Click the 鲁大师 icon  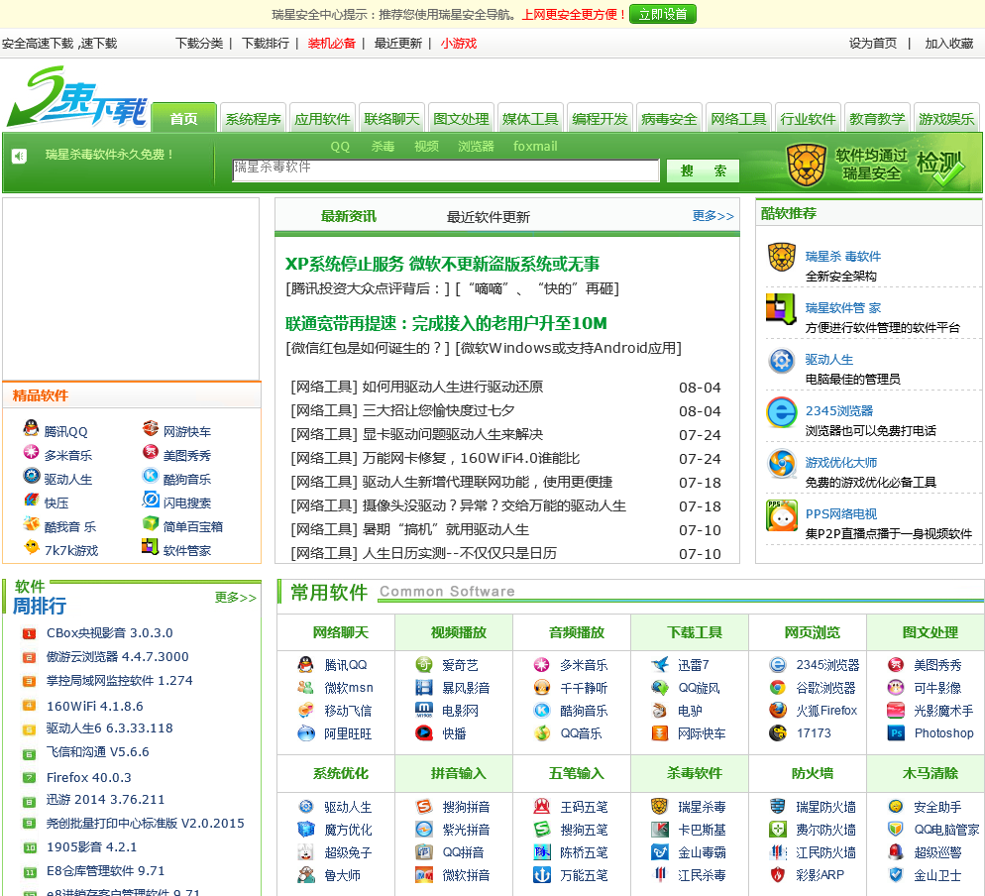306,874
